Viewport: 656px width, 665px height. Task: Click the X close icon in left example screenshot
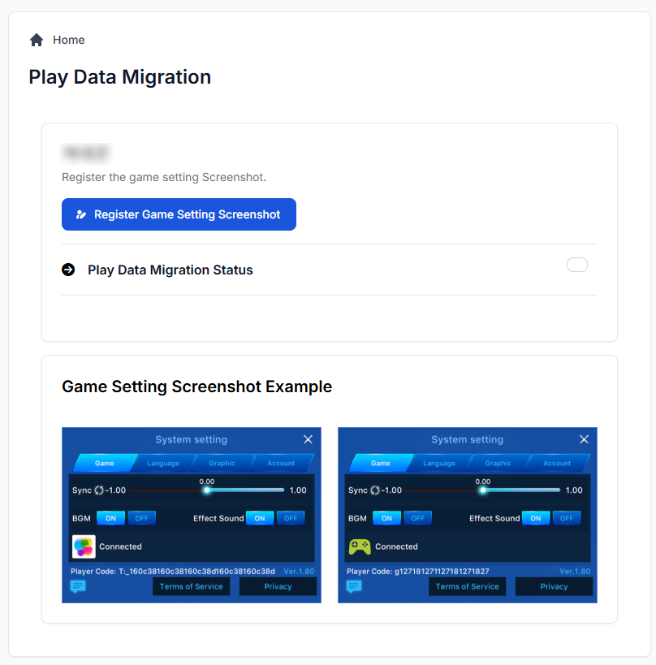[x=308, y=439]
